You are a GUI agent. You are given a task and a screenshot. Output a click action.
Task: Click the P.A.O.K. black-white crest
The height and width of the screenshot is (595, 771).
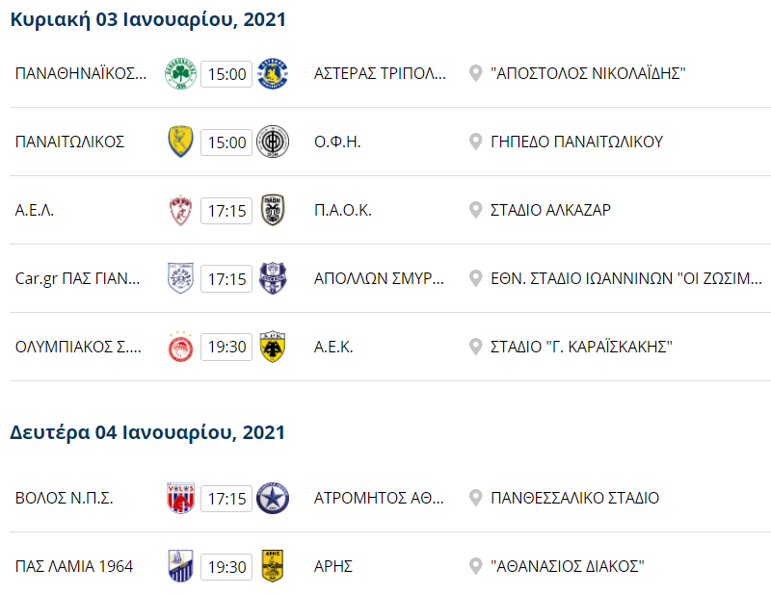(x=273, y=210)
